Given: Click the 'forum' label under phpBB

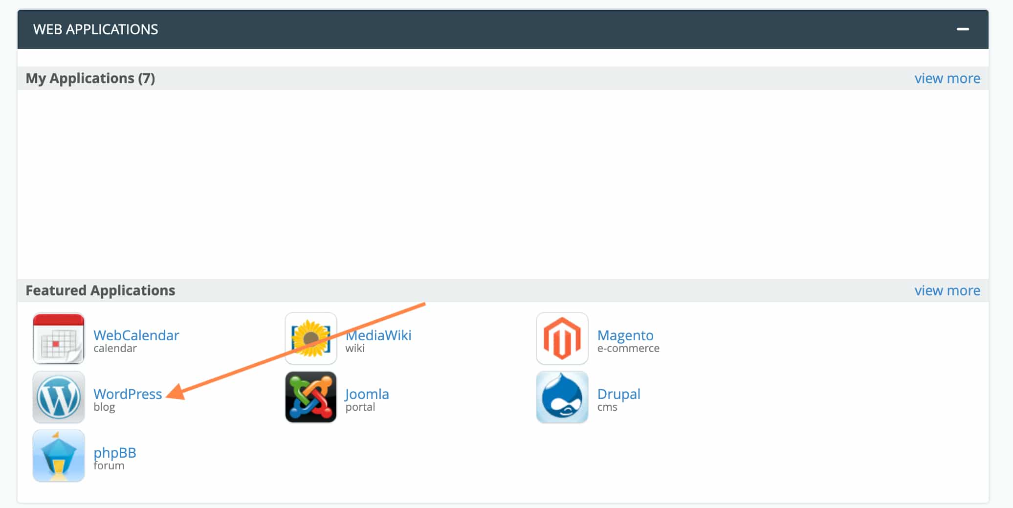Looking at the screenshot, I should [x=109, y=465].
